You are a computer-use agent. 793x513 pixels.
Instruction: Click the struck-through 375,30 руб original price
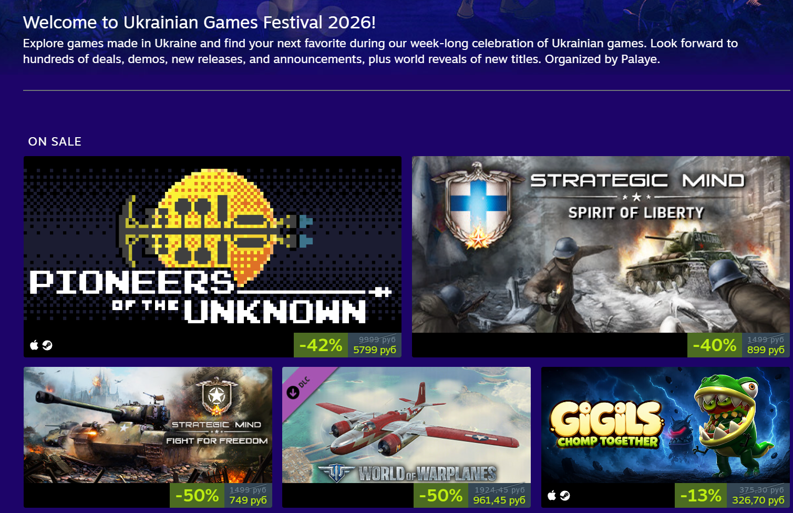(x=761, y=490)
